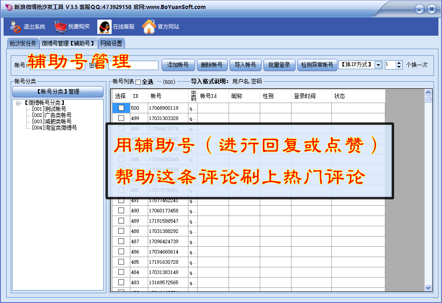442x303 pixels.
Task: Decrease the IP switch count spinner
Action: pos(399,67)
